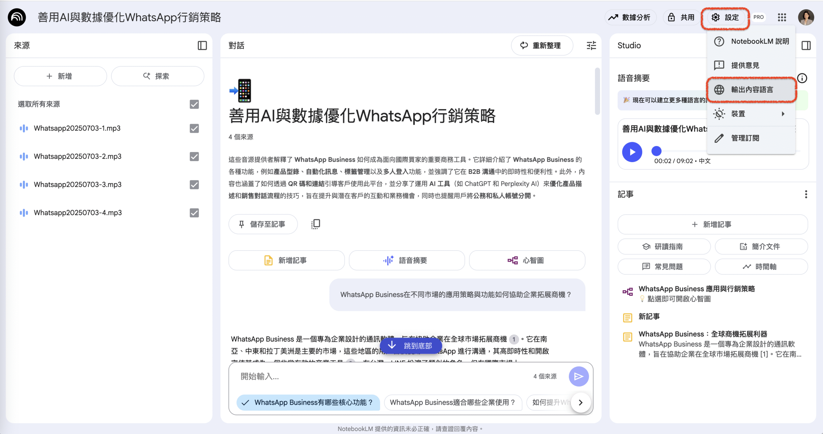Screen dimensions: 823x434
Task: Copy the summary with copy icon
Action: [x=316, y=224]
